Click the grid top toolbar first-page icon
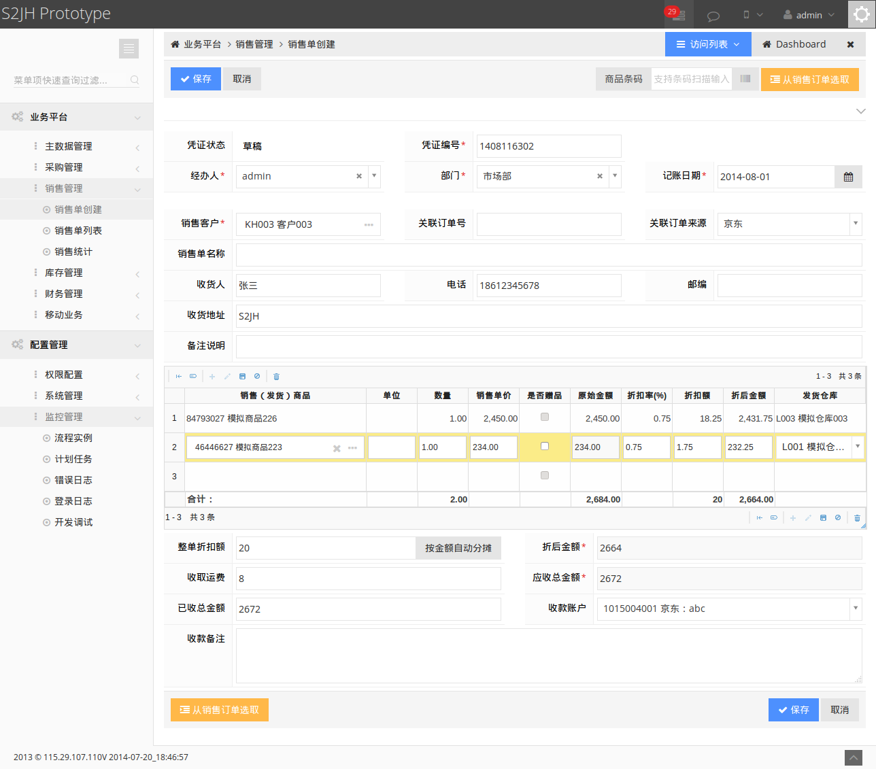876x769 pixels. (179, 376)
